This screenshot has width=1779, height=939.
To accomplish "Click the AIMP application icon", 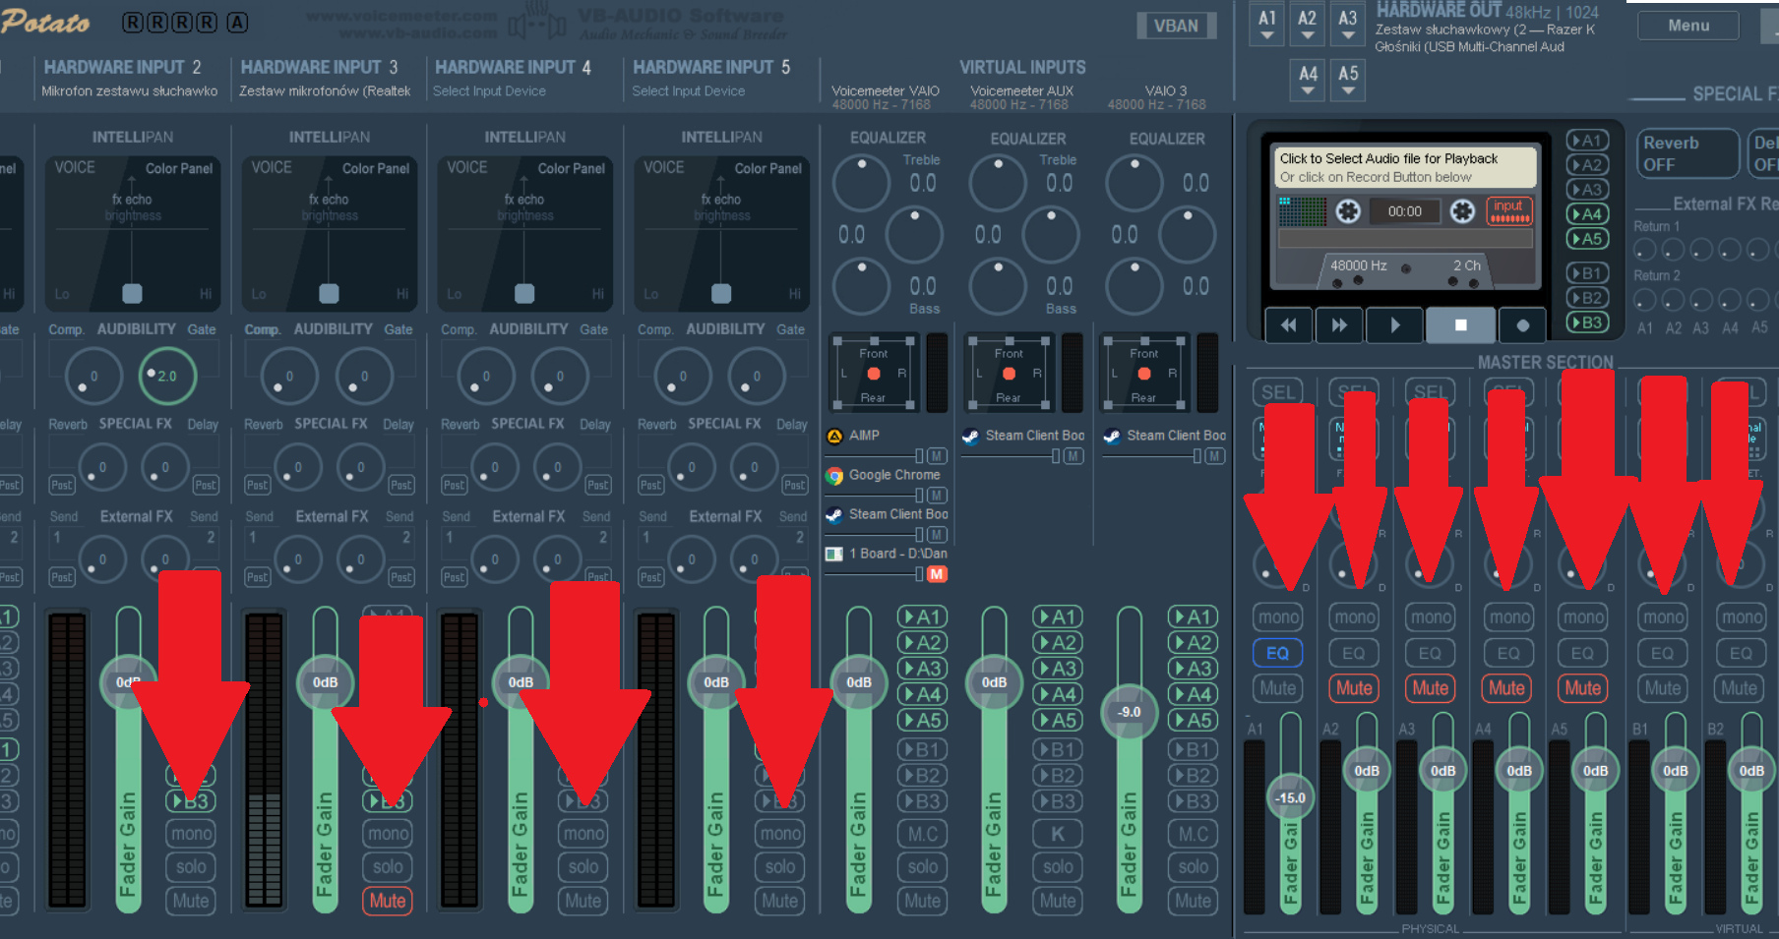I will tap(834, 436).
